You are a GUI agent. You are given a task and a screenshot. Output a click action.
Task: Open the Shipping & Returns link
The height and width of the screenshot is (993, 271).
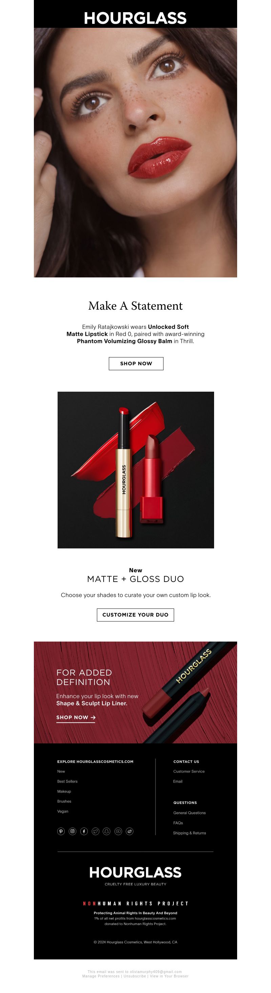189,833
